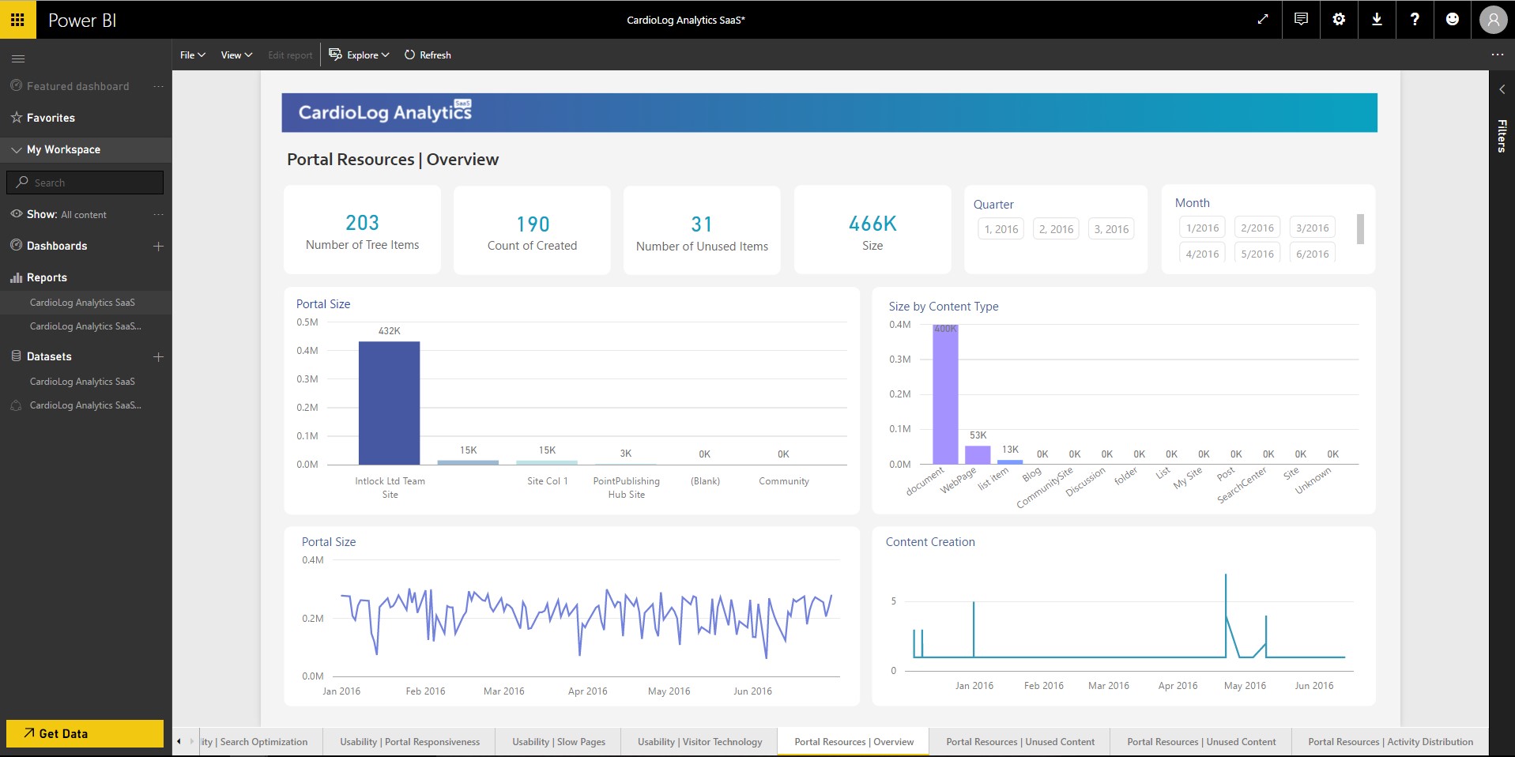Click the Reports bar chart icon
This screenshot has width=1515, height=757.
16,277
